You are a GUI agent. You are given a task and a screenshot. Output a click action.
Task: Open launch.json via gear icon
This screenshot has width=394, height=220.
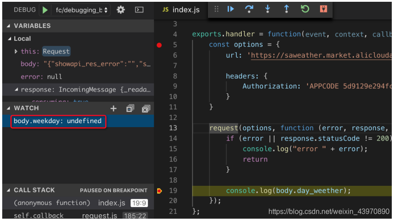coord(121,10)
